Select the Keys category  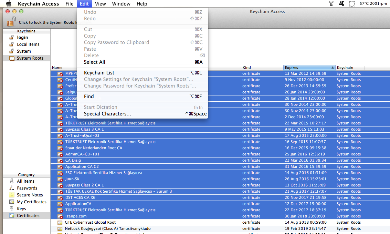[27, 208]
